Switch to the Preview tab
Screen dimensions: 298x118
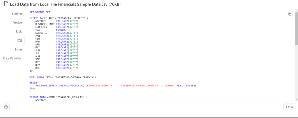pyautogui.click(x=17, y=23)
